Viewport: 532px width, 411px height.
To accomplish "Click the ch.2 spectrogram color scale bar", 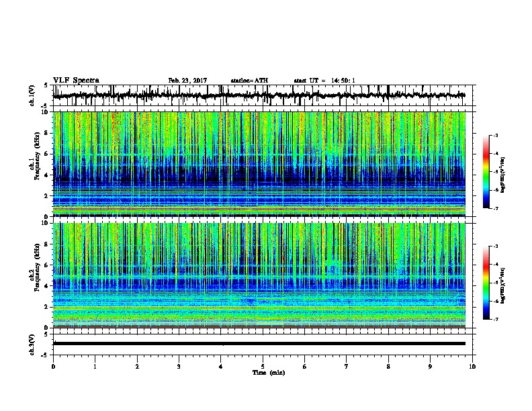I will (486, 283).
